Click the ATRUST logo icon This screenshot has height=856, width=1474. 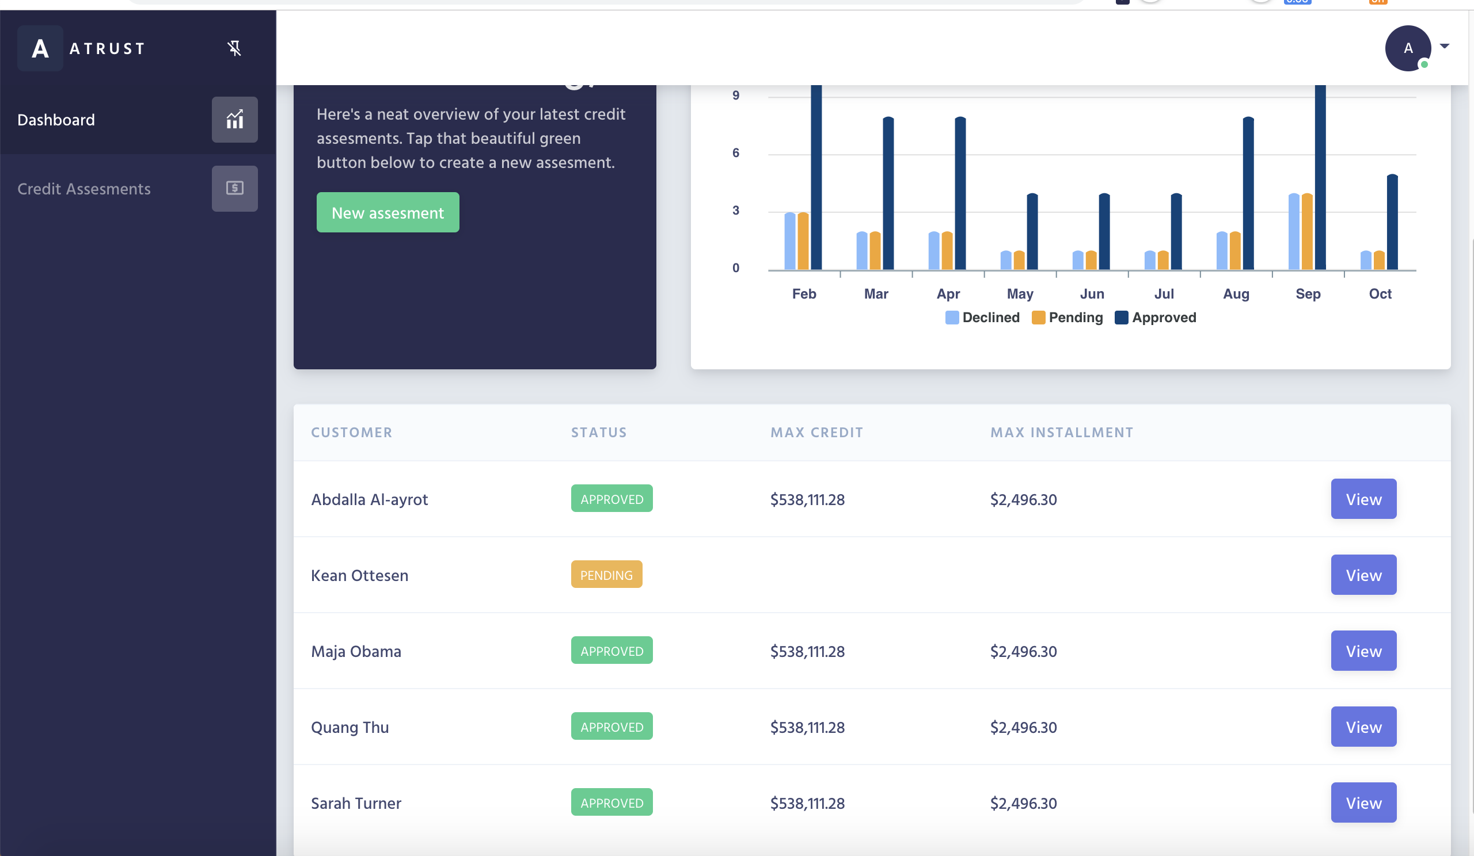tap(40, 48)
